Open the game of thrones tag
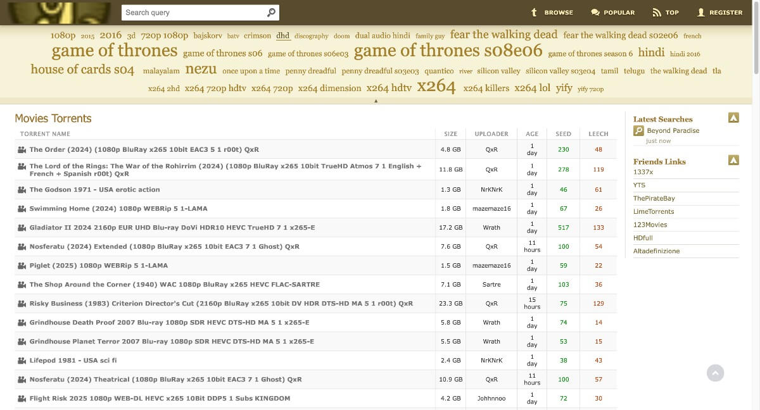The height and width of the screenshot is (410, 760). (115, 50)
